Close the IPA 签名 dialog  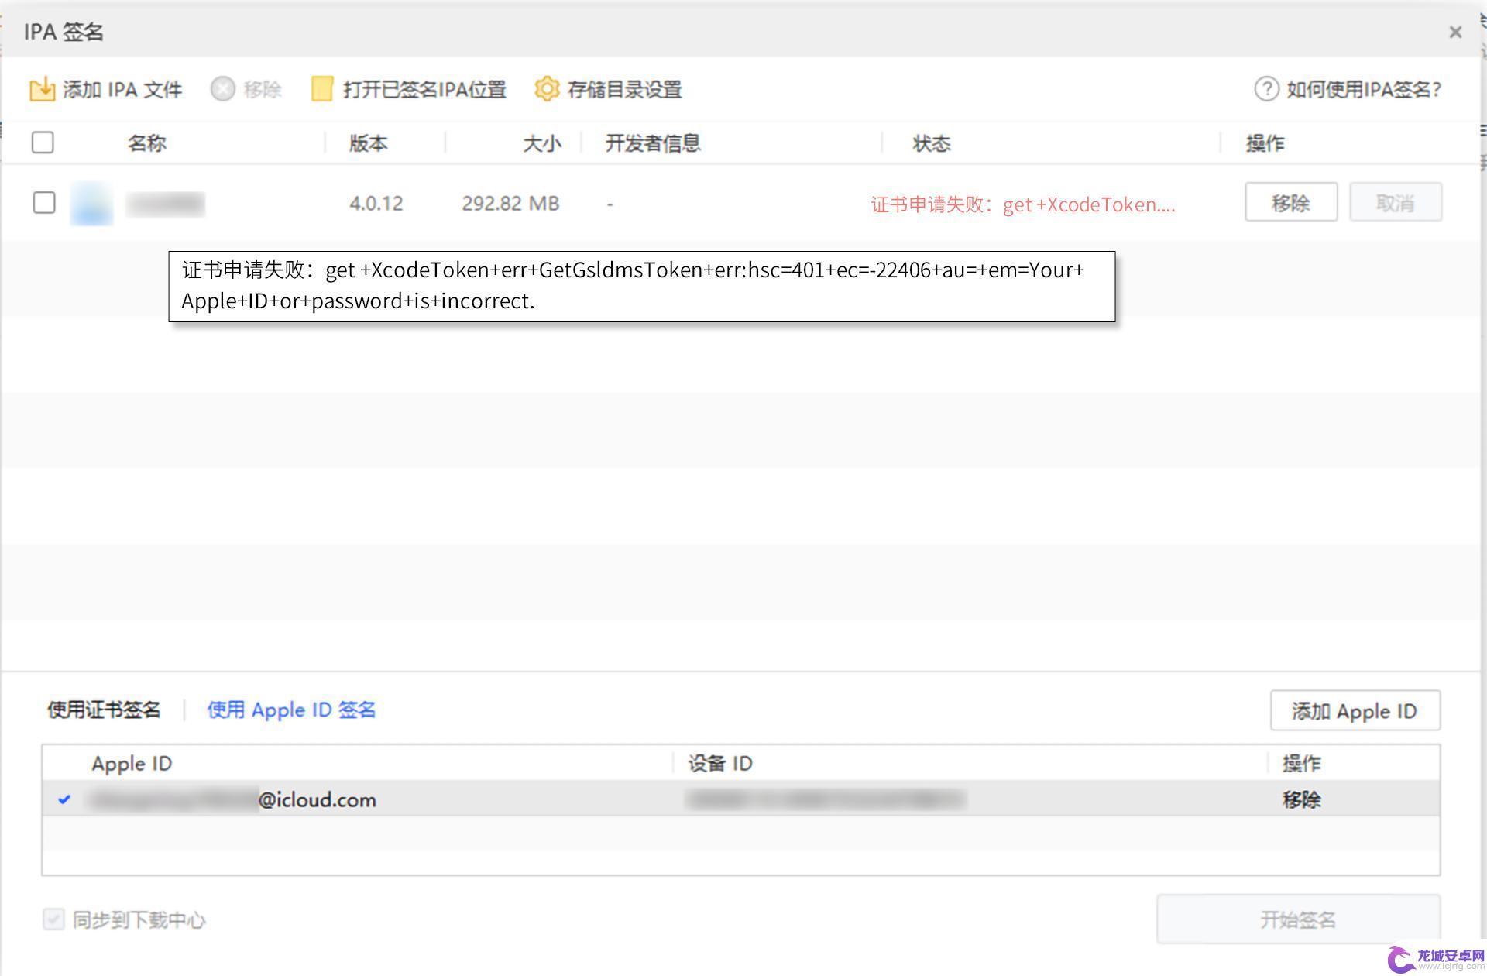coord(1455,32)
